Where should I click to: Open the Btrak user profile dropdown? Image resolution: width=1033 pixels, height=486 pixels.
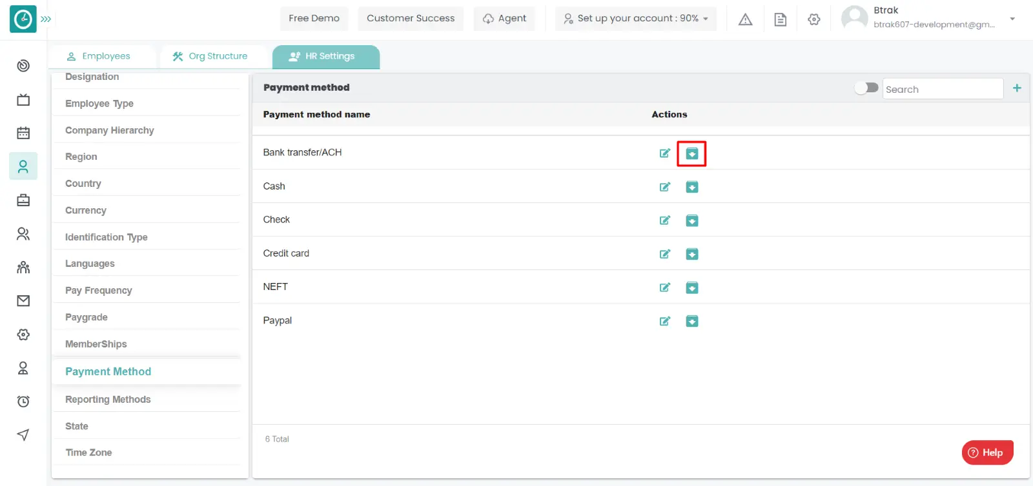(1012, 19)
